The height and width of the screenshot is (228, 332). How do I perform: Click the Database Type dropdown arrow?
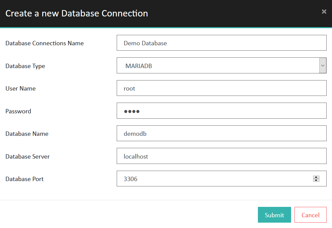coord(323,65)
